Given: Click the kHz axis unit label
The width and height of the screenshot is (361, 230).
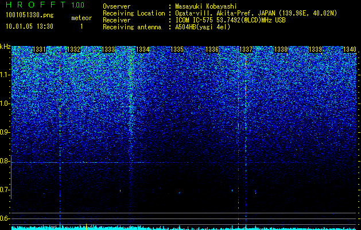Looking at the screenshot, I should (5, 47).
